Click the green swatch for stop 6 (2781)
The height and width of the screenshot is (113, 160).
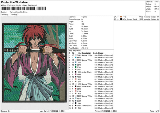coord(75,67)
